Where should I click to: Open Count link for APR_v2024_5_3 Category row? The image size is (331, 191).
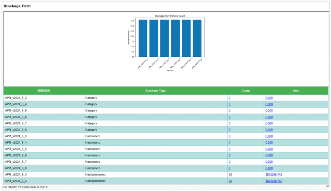(230, 98)
